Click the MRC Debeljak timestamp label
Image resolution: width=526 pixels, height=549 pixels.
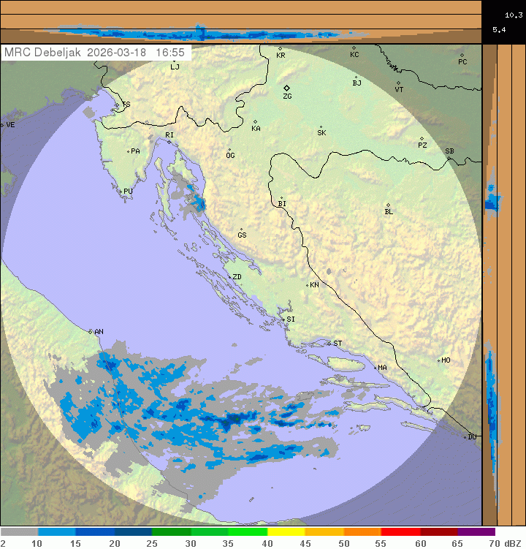[x=95, y=53]
